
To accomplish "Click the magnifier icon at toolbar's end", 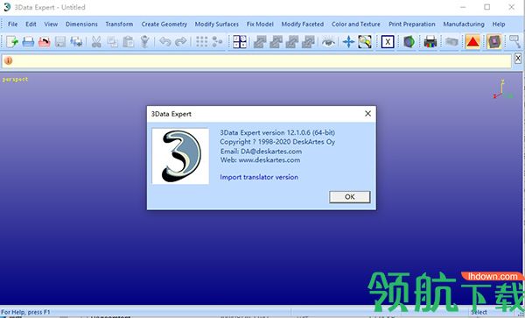I will pos(514,42).
